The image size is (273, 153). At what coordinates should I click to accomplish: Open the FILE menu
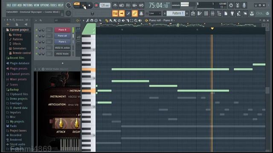coord(9,5)
